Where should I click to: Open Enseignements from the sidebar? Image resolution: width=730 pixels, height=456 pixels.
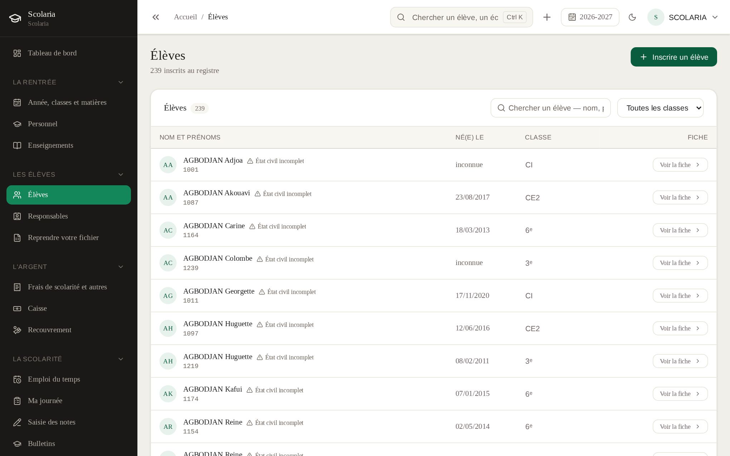pyautogui.click(x=69, y=145)
